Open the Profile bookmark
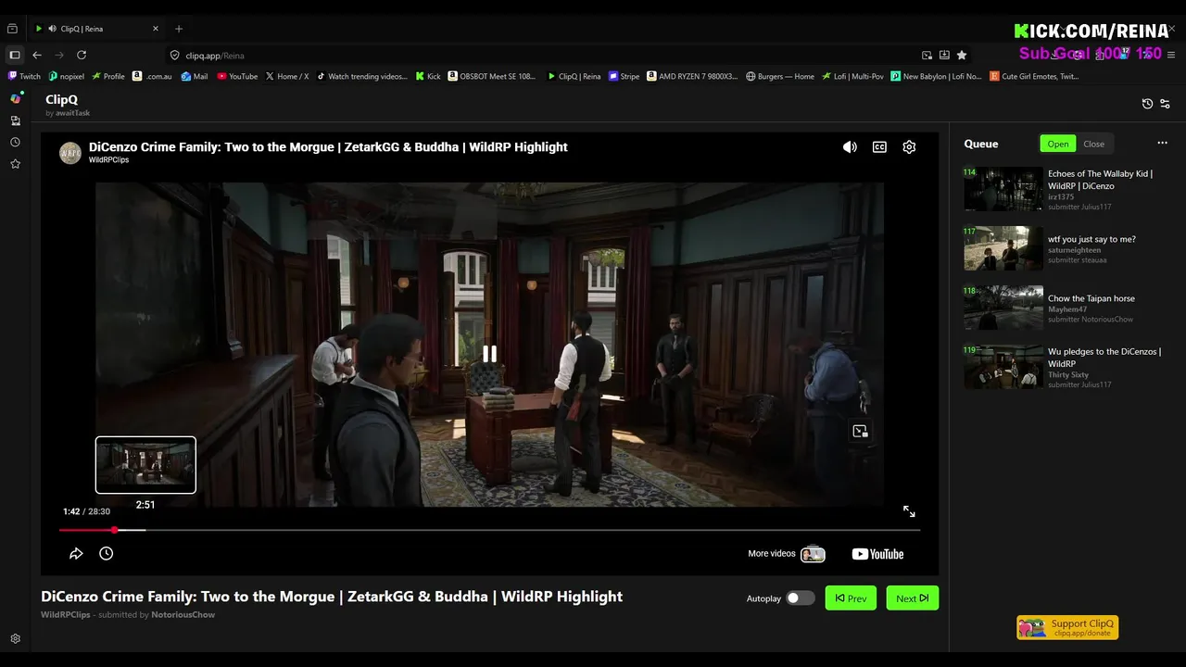Image resolution: width=1186 pixels, height=667 pixels. 108,76
